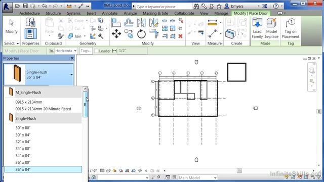Toggle the Properties palette icon
The height and width of the screenshot is (182, 324).
pos(30,34)
